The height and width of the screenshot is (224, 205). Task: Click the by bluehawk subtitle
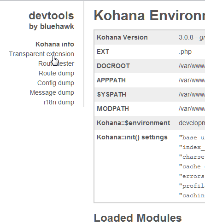[52, 27]
